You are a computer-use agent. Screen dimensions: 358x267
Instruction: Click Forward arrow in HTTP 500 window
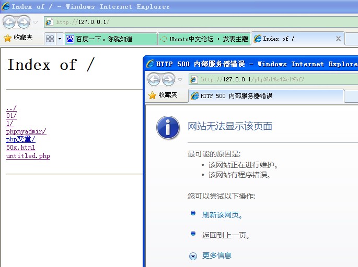click(x=168, y=79)
